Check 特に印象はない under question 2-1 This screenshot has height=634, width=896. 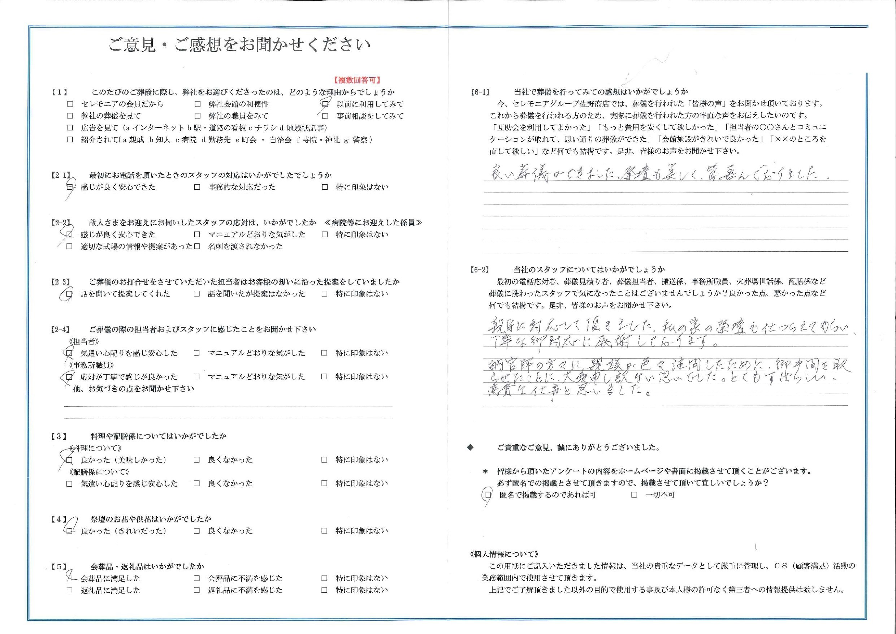pyautogui.click(x=325, y=187)
